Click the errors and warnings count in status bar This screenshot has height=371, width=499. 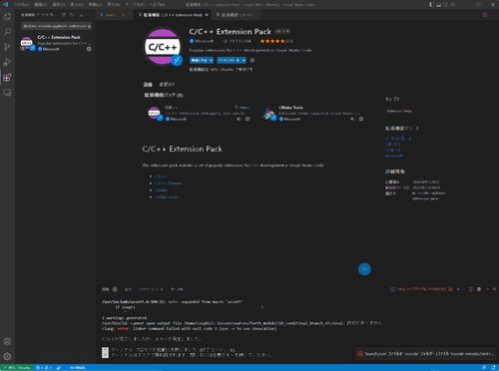coord(44,367)
